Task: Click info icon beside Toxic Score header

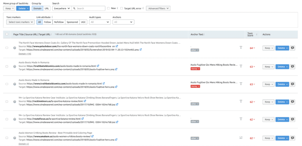Action: pyautogui.click(x=257, y=34)
